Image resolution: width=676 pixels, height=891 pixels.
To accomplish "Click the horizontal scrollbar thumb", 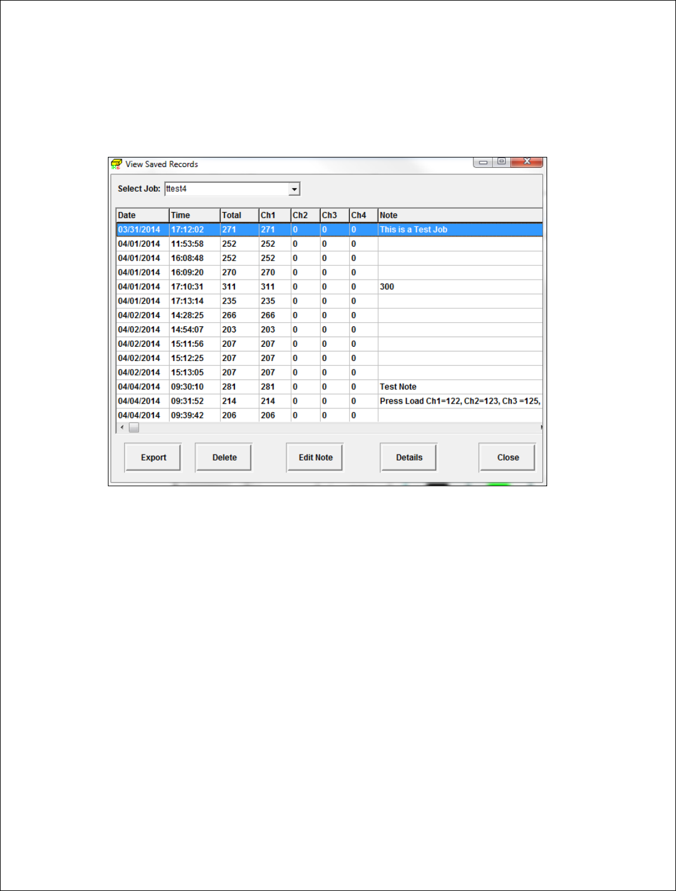I will 134,428.
